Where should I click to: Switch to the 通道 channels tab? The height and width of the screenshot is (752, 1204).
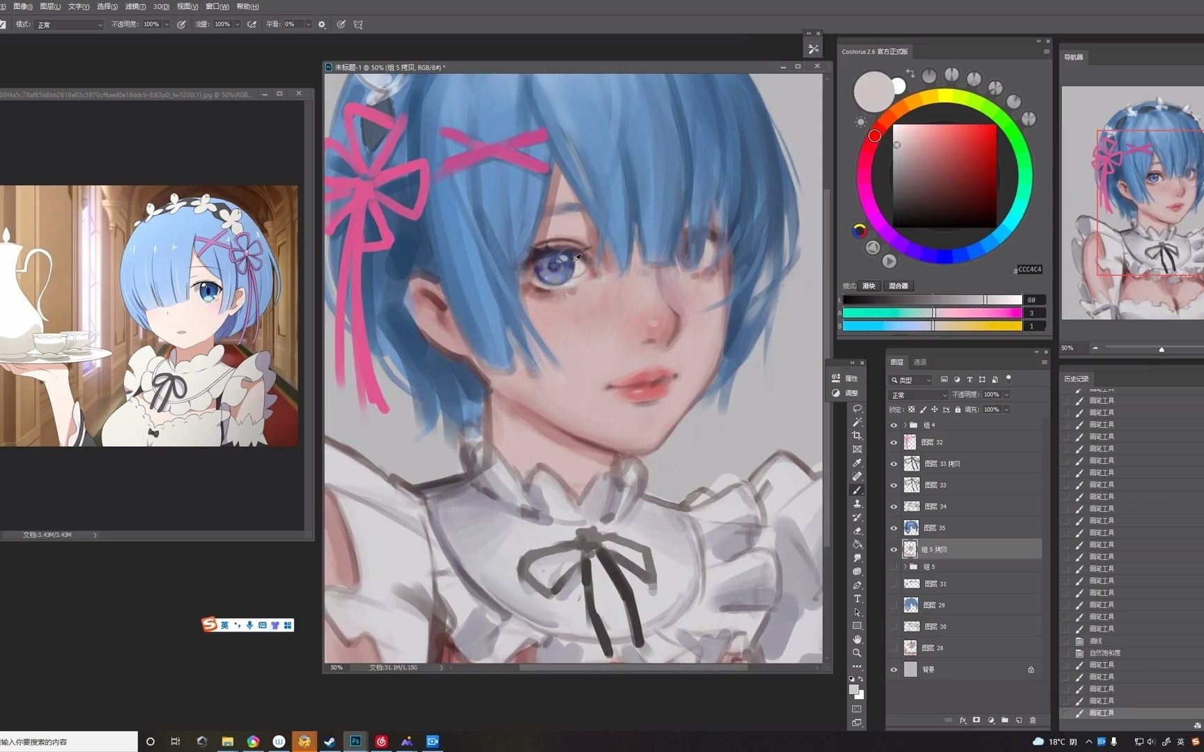point(920,362)
